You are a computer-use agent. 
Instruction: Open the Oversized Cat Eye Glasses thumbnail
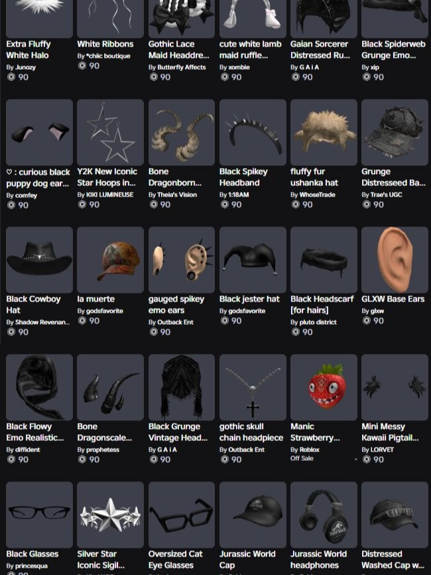181,515
